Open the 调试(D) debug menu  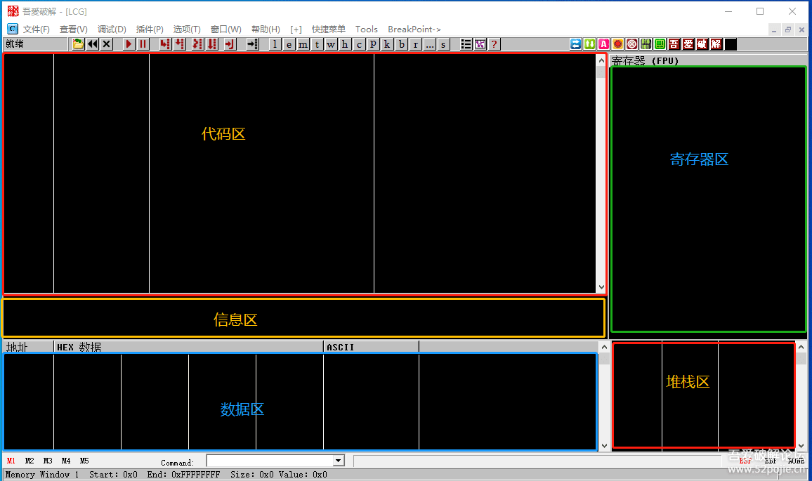[x=112, y=29]
